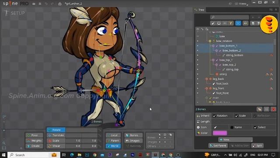Select the Translate tool
280x158 pixels.
coord(56,135)
